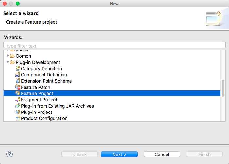Screen dimensions: 229x164
Task: Click the Plug-in from Existing JAR Archives icon
Action: point(18,106)
